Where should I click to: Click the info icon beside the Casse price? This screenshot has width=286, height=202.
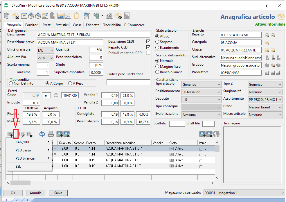56,95
